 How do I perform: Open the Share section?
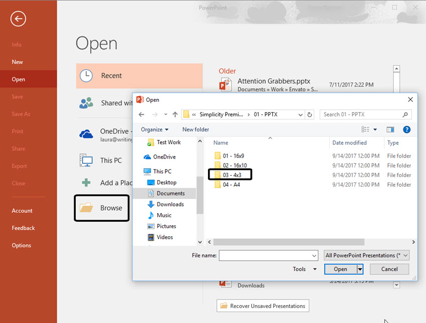[x=18, y=148]
